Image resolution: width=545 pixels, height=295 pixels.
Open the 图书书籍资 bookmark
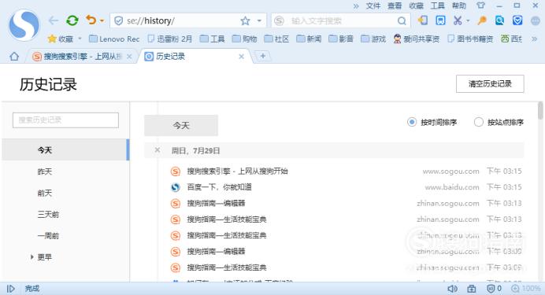(470, 39)
